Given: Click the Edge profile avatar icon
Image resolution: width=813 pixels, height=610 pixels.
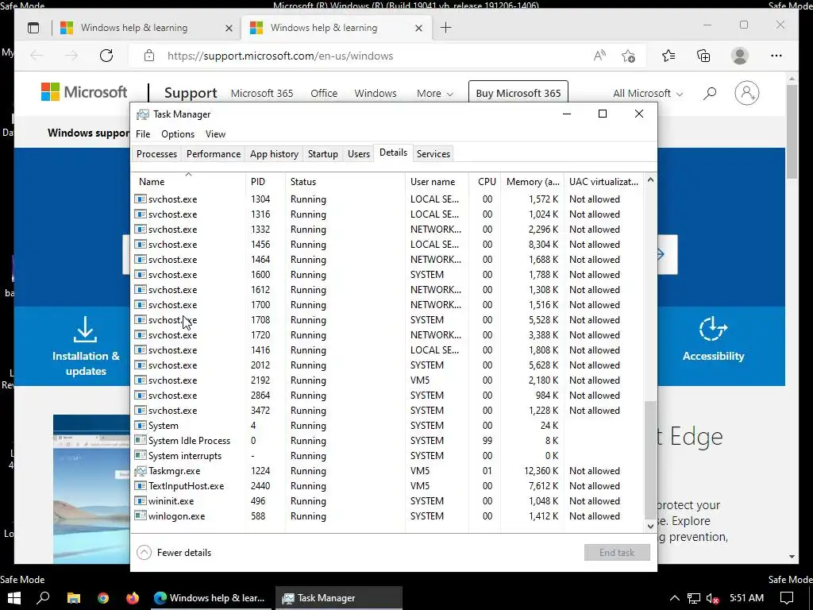Looking at the screenshot, I should [x=740, y=56].
